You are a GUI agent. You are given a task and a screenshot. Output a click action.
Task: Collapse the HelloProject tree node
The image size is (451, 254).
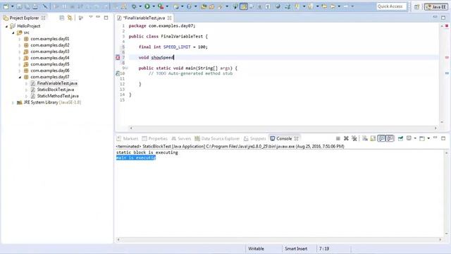point(6,26)
